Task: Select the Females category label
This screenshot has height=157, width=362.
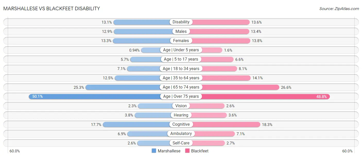Action: tap(181, 41)
